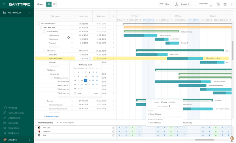Open info icon for Research row
Viewport: 236px width, 143px height.
click(x=72, y=43)
